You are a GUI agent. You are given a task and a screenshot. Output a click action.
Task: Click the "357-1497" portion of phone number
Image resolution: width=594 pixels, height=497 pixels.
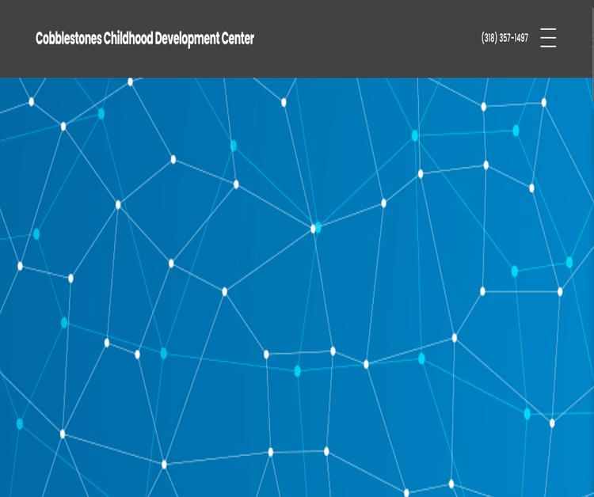(x=513, y=38)
